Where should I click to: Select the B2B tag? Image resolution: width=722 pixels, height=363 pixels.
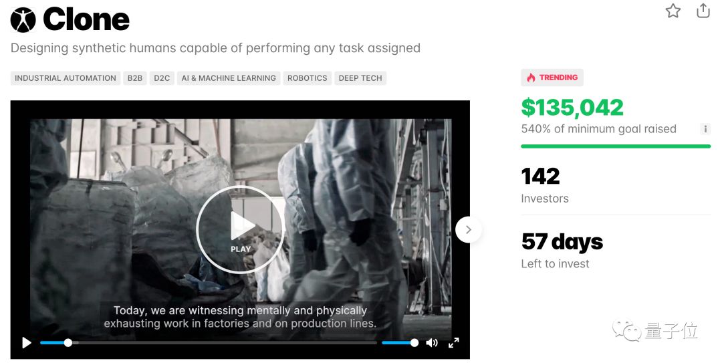tap(135, 78)
